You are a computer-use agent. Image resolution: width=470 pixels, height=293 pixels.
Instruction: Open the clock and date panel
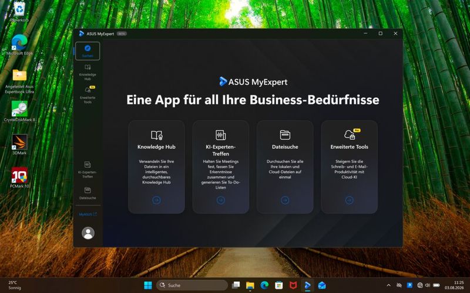coord(454,285)
